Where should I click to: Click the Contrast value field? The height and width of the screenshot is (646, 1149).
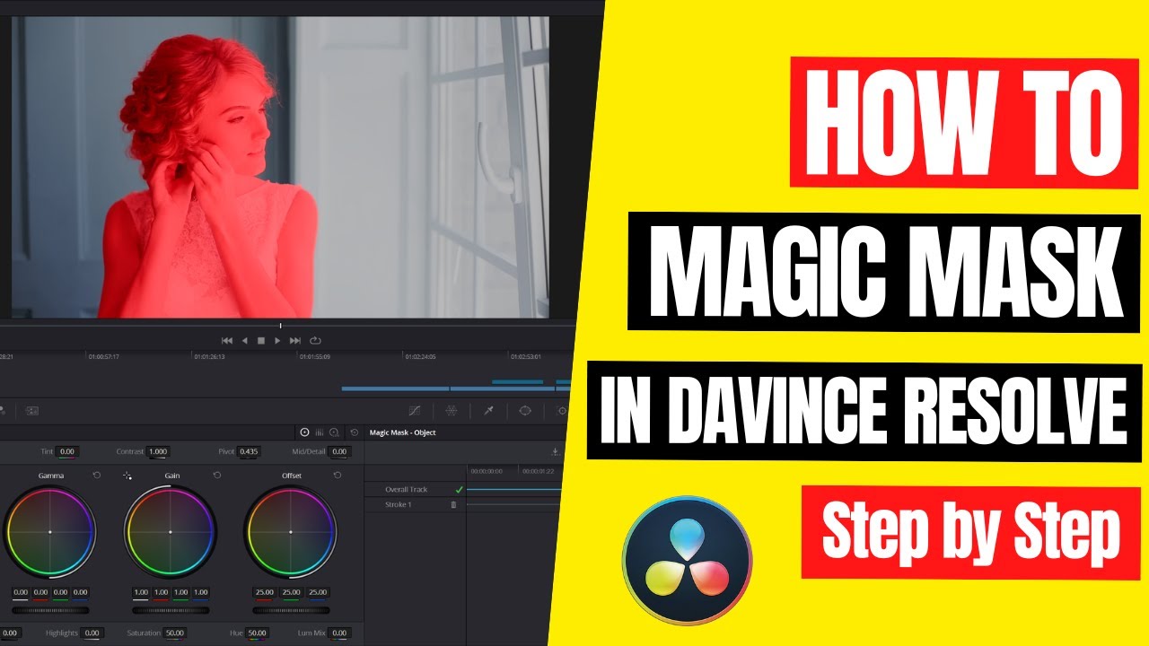pos(158,451)
